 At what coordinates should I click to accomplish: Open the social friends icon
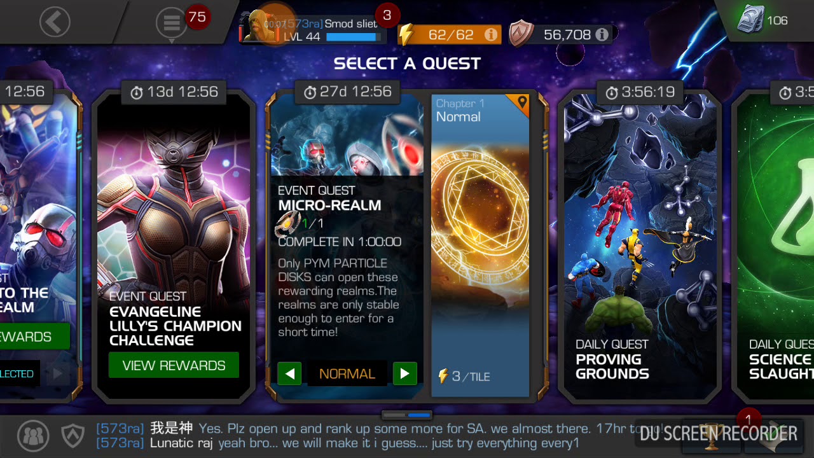coord(33,436)
